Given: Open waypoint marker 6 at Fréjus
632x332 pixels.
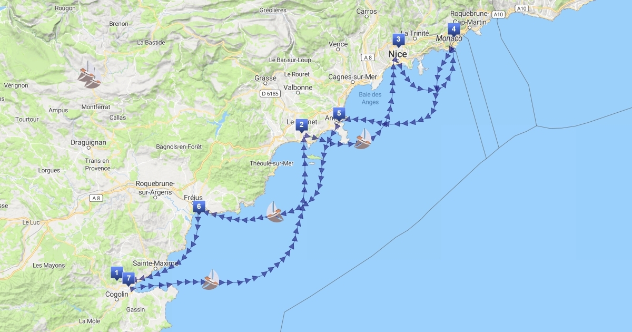Looking at the screenshot, I should 199,207.
